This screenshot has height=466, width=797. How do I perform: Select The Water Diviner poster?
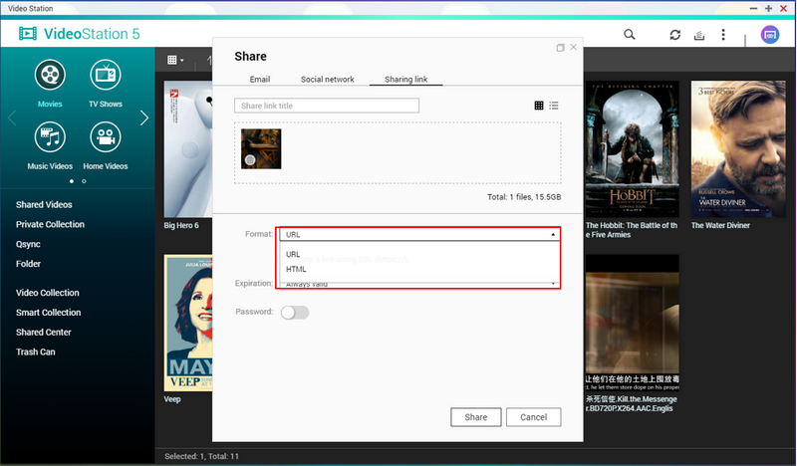click(x=738, y=149)
